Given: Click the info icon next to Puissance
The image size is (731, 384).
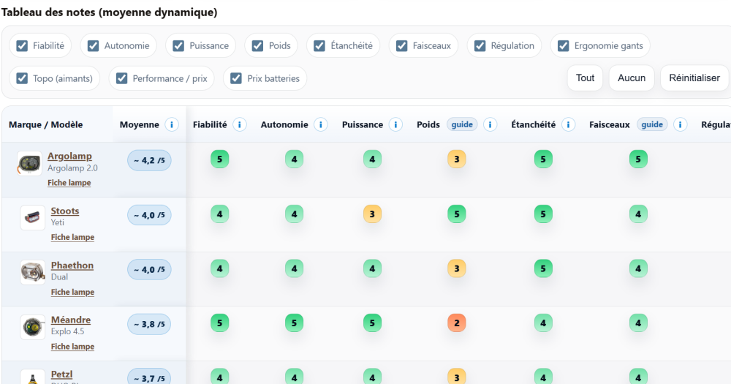Looking at the screenshot, I should point(395,125).
